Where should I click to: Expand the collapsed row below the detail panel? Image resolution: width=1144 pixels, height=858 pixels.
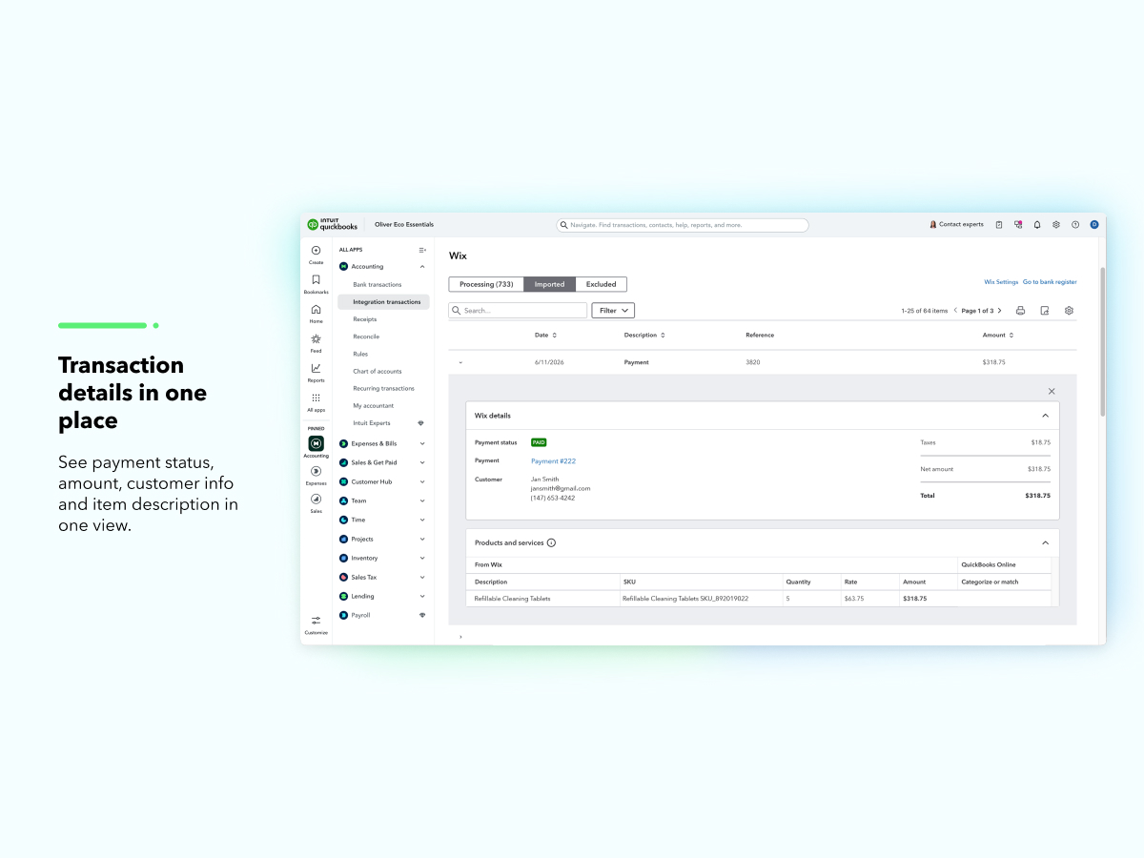(x=460, y=637)
